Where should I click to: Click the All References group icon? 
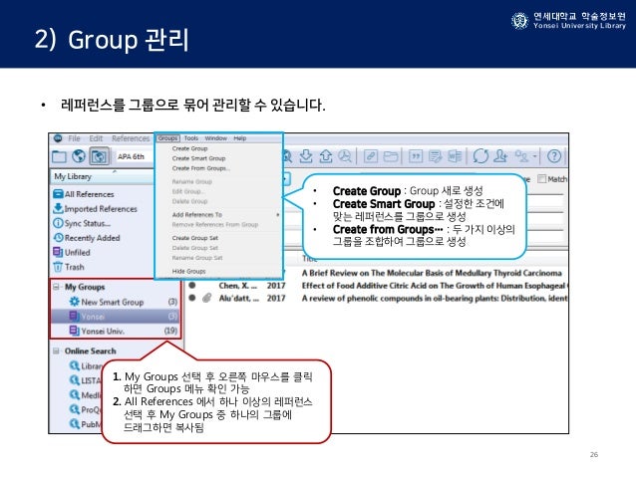(58, 194)
